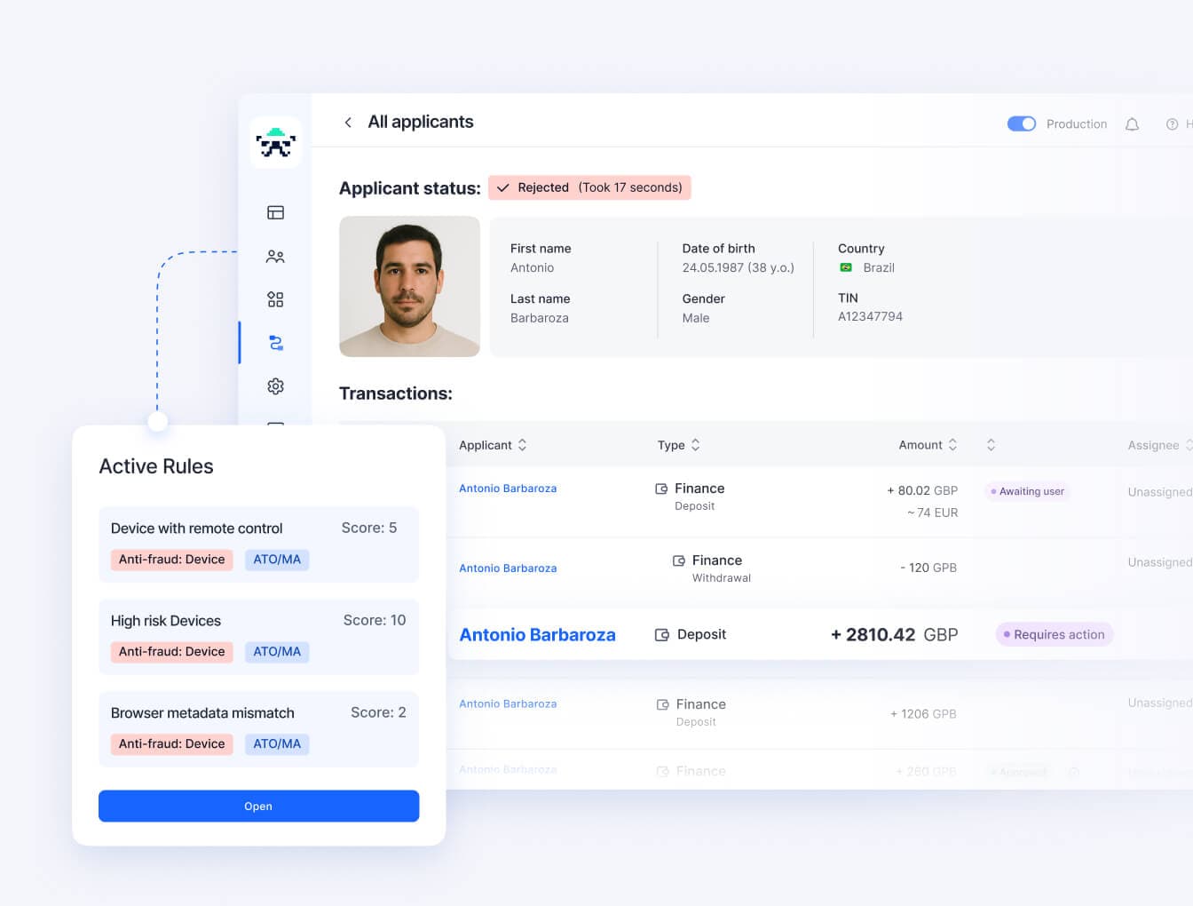Select the workflow rules icon in sidebar
1193x906 pixels.
[275, 343]
